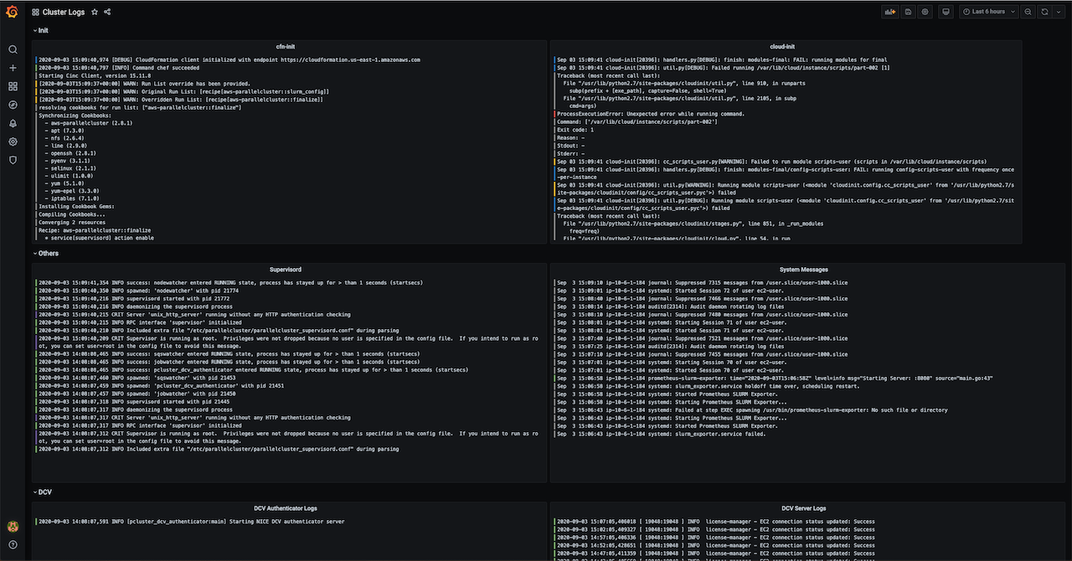Open the Alerting bell icon
The image size is (1072, 561).
coord(13,123)
